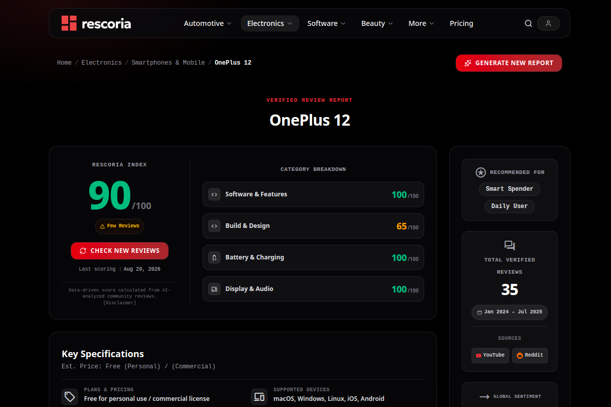Click the Global Sentiment arrow icon
Screen dimensions: 611x407
[484, 397]
